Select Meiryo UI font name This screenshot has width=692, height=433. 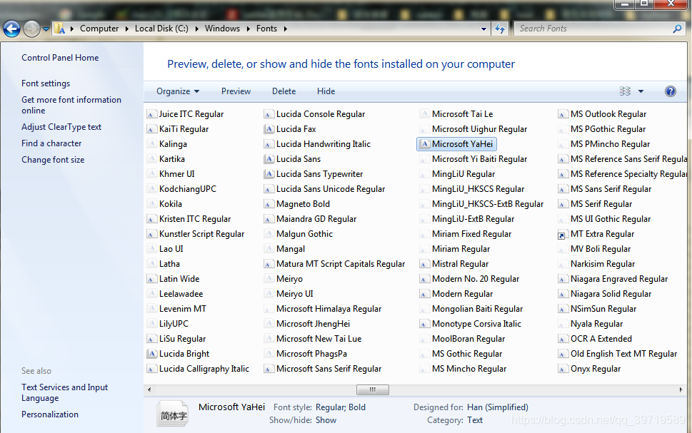pyautogui.click(x=295, y=294)
